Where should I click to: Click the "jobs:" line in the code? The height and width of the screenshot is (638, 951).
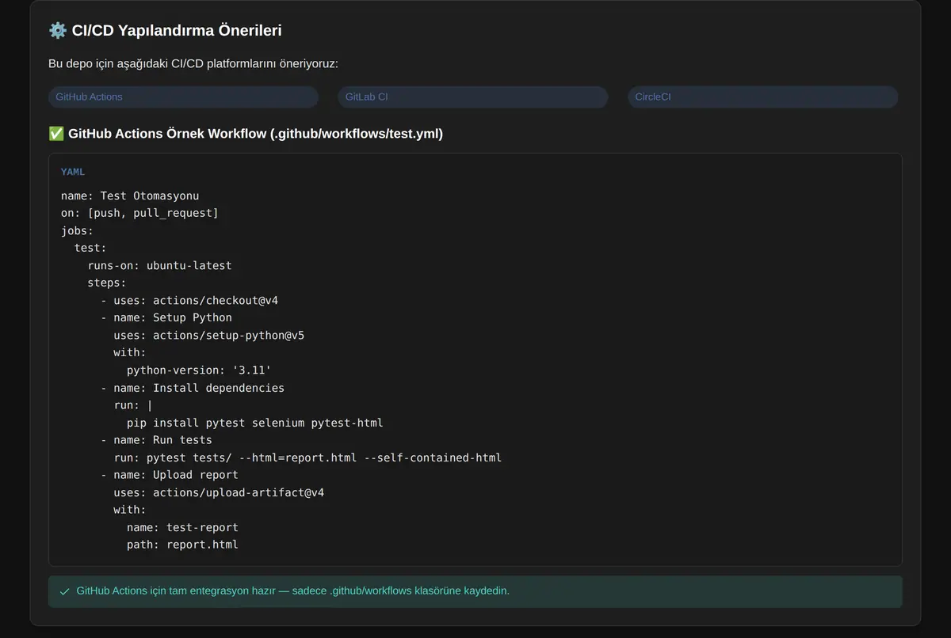(78, 230)
